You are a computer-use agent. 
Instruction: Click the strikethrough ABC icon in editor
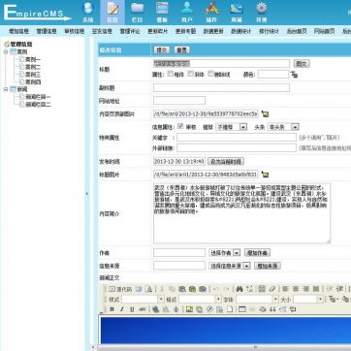coord(143,309)
